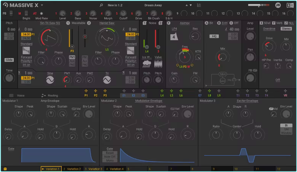Image resolution: width=297 pixels, height=172 pixels.
Task: Open the Exciter Envelope type menu
Action: [x=247, y=101]
